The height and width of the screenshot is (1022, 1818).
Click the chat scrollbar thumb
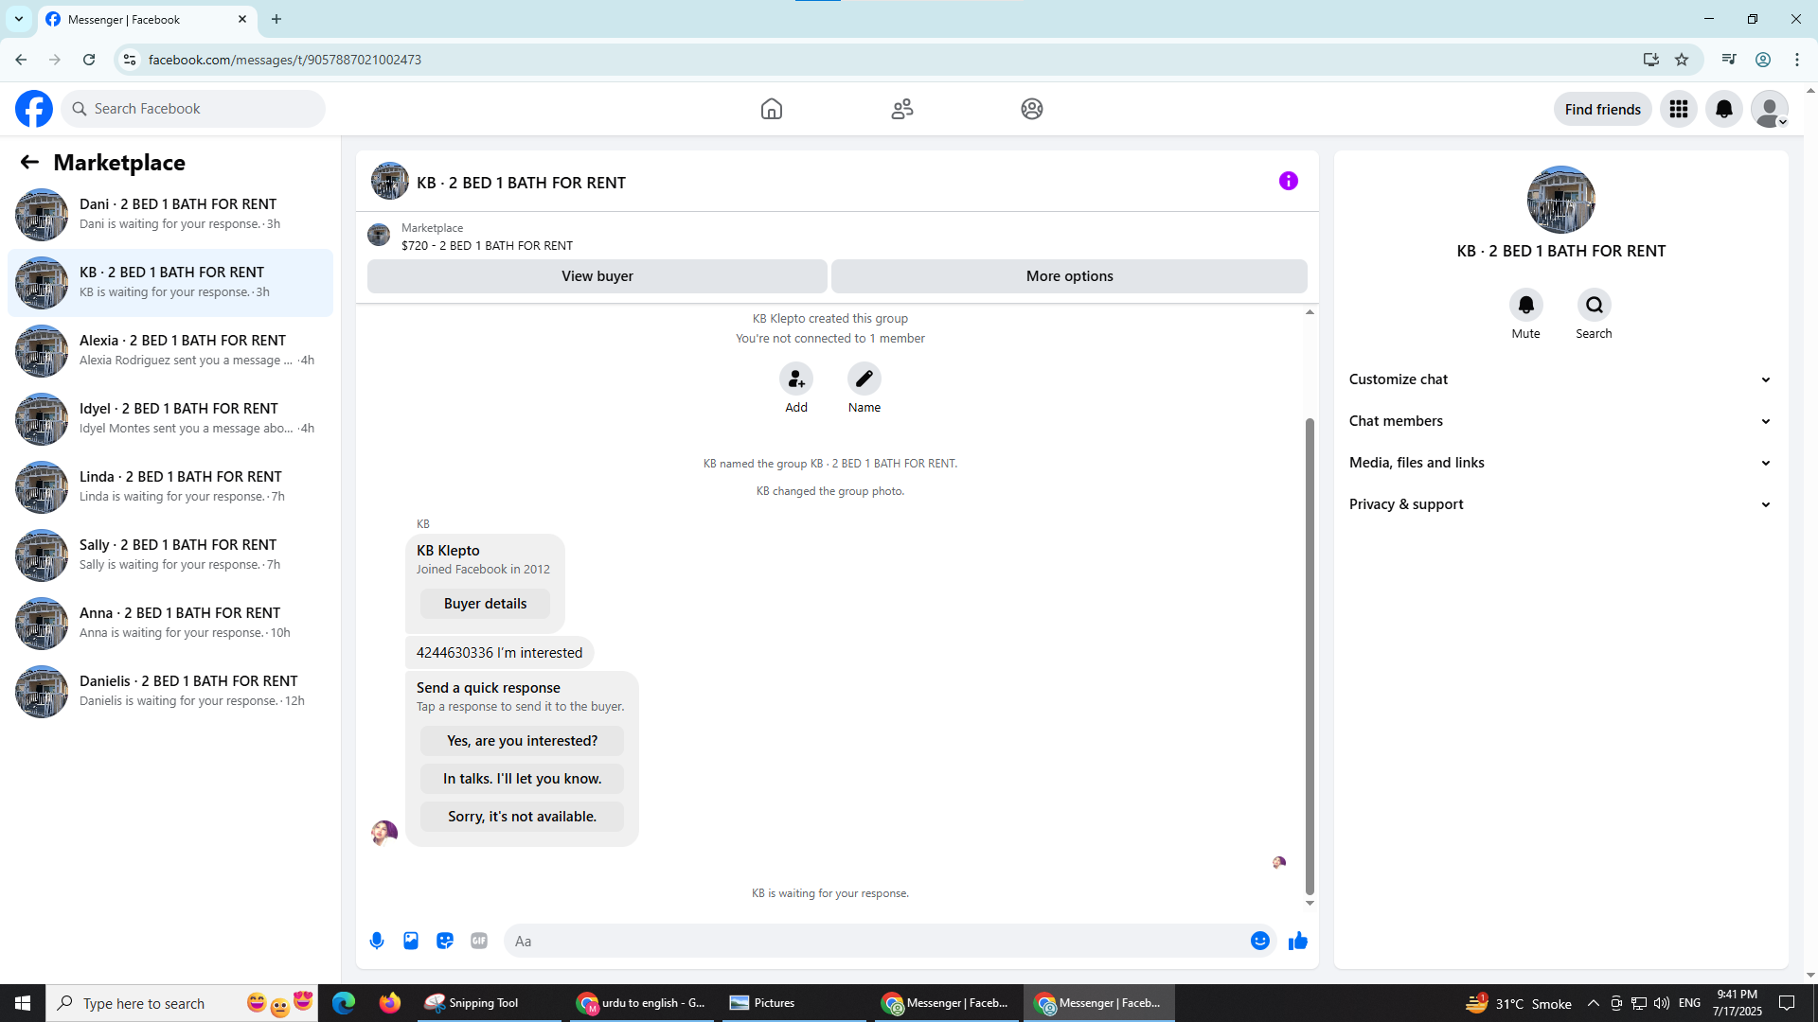coord(1310,655)
